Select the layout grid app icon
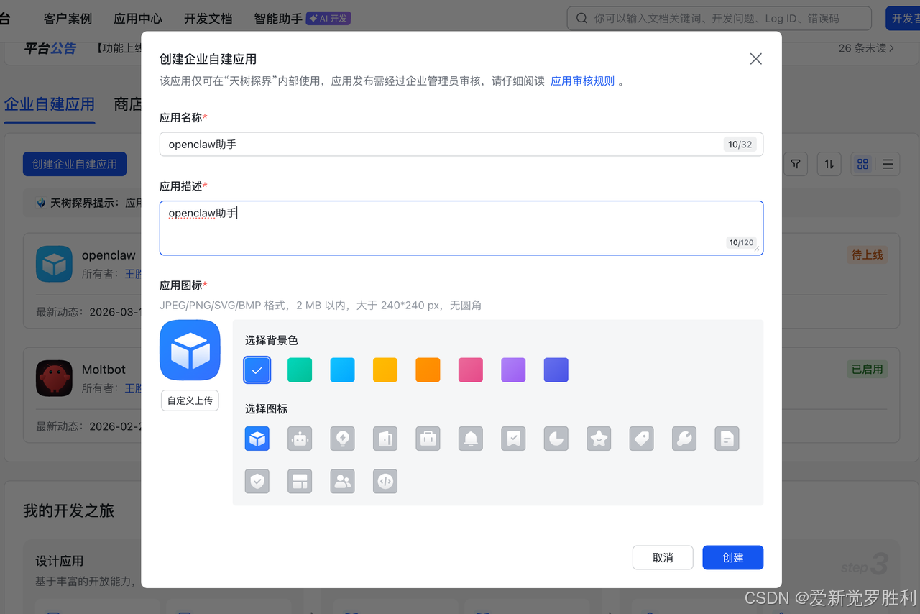This screenshot has height=614, width=920. [300, 481]
